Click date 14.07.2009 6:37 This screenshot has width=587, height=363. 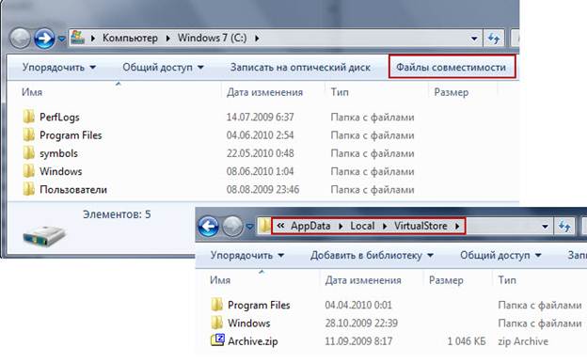[261, 118]
